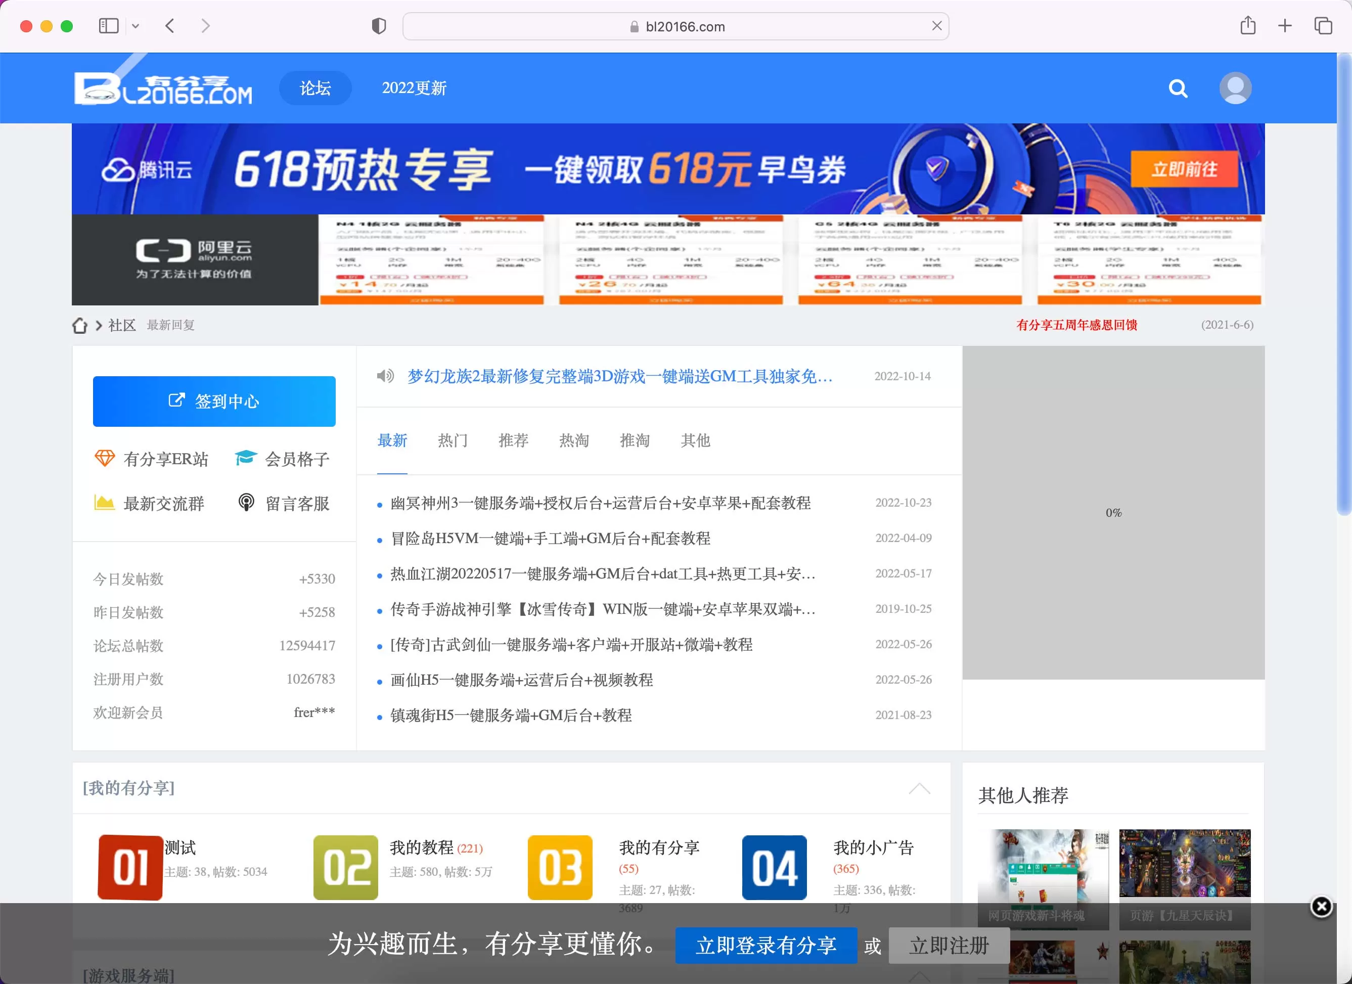Go forward to the next page
This screenshot has width=1352, height=984.
206,26
